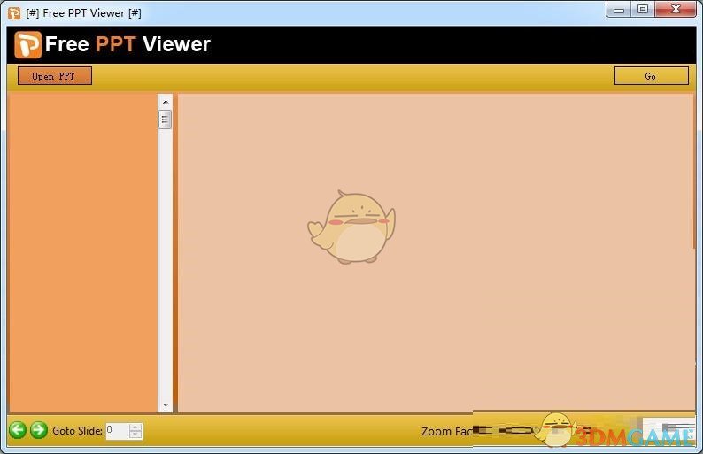Decrease Goto Slide value with down spinner
The height and width of the screenshot is (454, 703).
point(135,435)
